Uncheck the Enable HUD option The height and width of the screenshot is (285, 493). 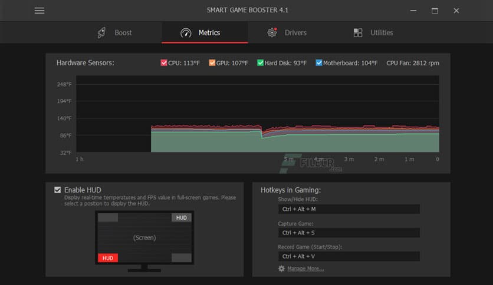coord(57,190)
